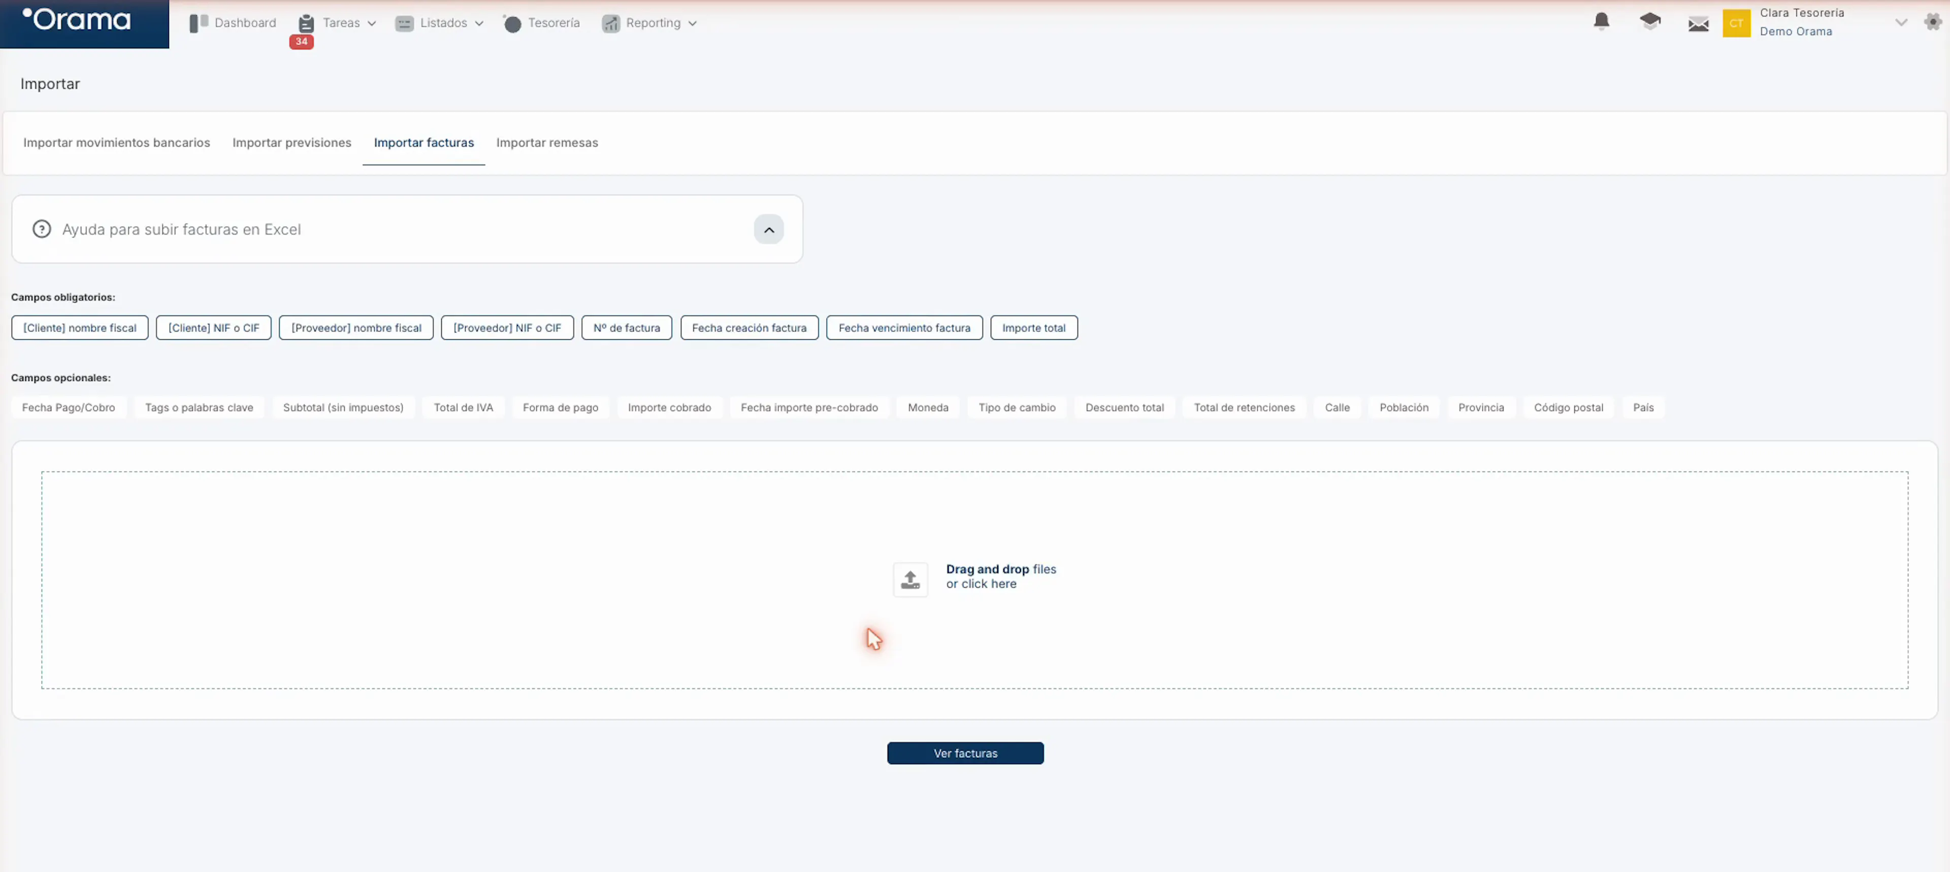Viewport: 1950px width, 872px height.
Task: Click the help question mark icon
Action: [42, 230]
